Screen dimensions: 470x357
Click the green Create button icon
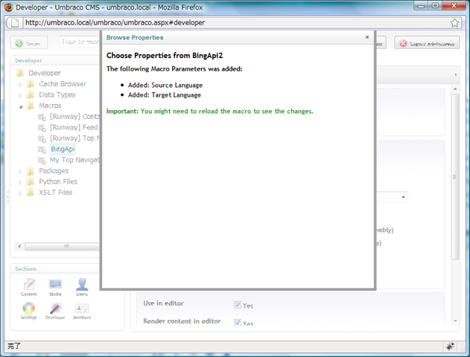click(19, 43)
